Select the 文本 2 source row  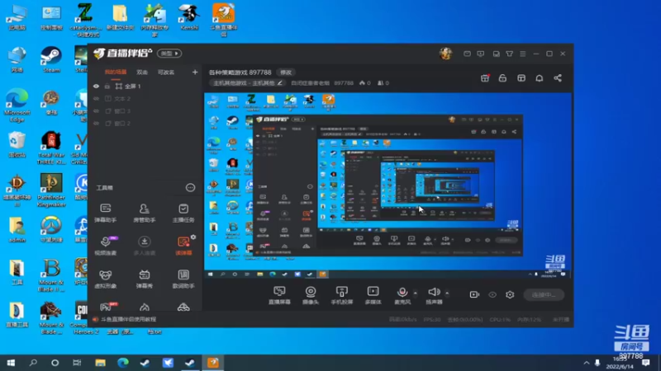tap(146, 98)
